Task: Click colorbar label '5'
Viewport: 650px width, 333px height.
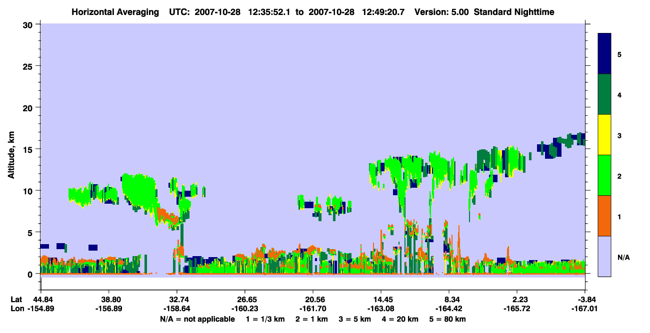Action: point(619,54)
